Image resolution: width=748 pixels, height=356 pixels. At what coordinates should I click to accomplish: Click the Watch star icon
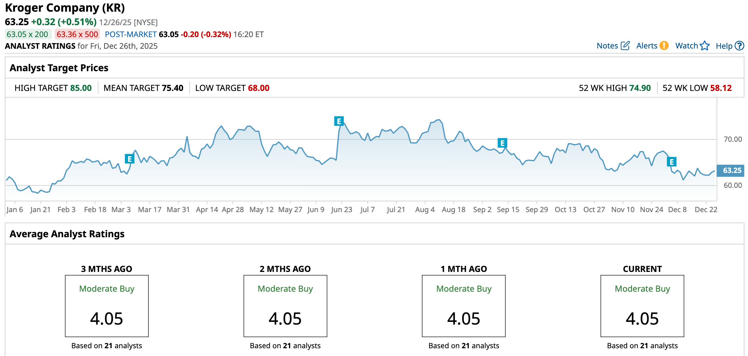point(705,46)
